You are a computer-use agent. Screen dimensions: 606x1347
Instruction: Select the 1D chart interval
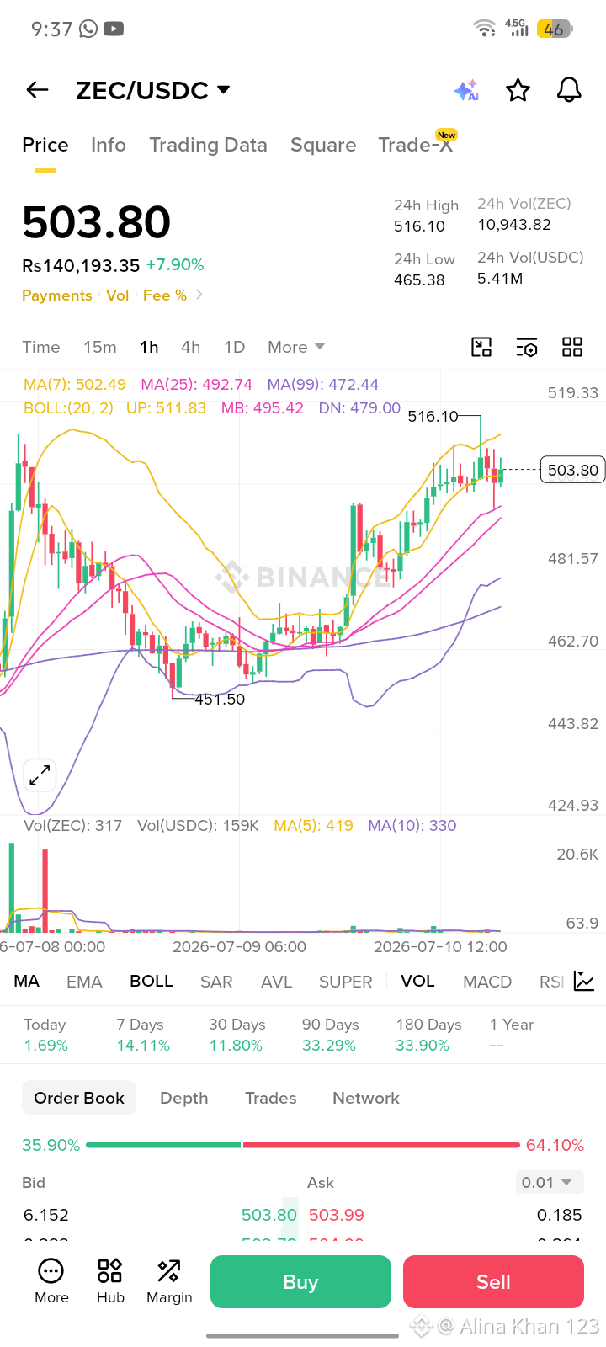coord(234,347)
